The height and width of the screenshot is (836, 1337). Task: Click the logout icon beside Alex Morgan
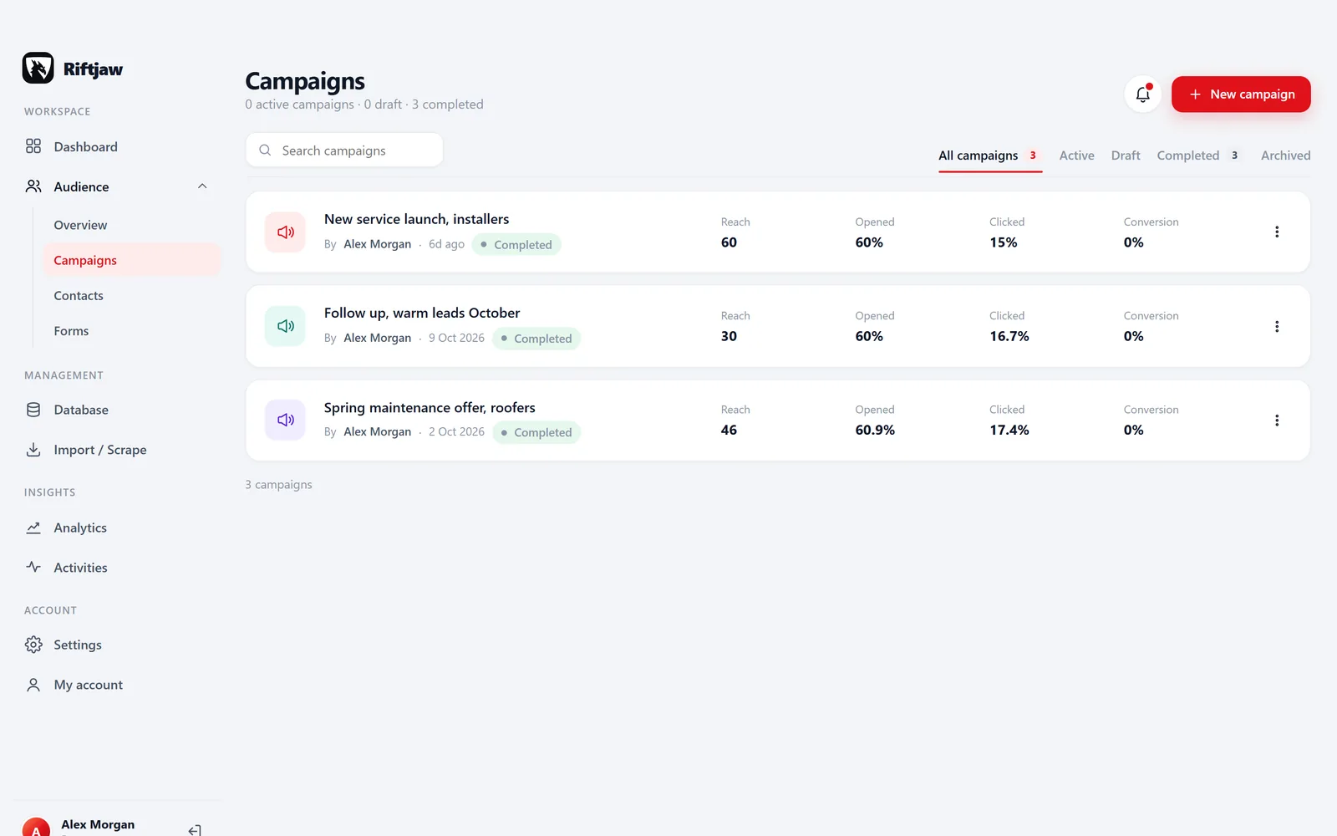tap(195, 829)
